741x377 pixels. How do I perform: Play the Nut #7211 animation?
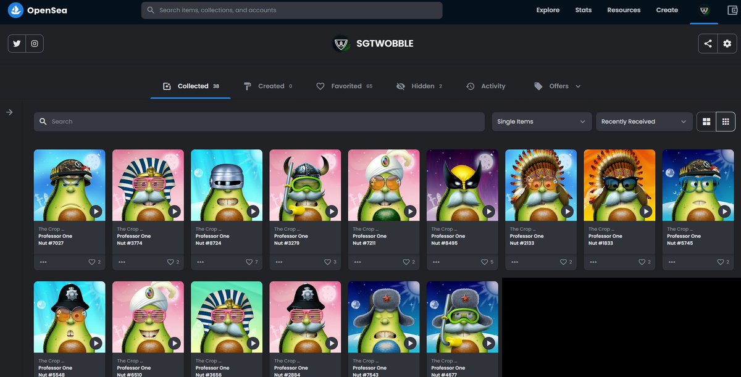tap(410, 212)
